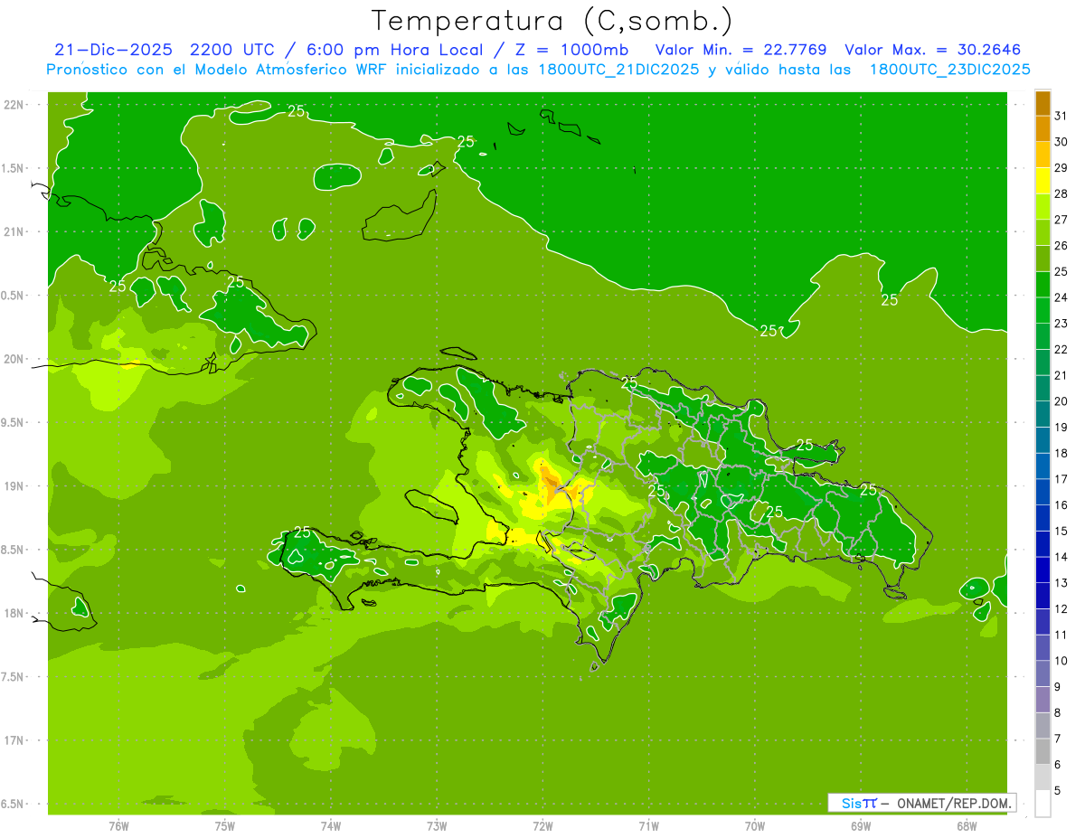Click the '19N' latitude axis label
1085x838 pixels.
tap(15, 486)
